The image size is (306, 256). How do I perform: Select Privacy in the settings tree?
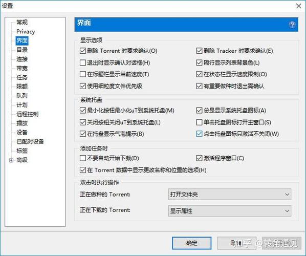[x=26, y=32]
